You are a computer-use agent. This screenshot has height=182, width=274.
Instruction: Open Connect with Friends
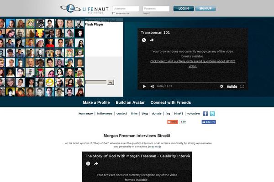[171, 102]
